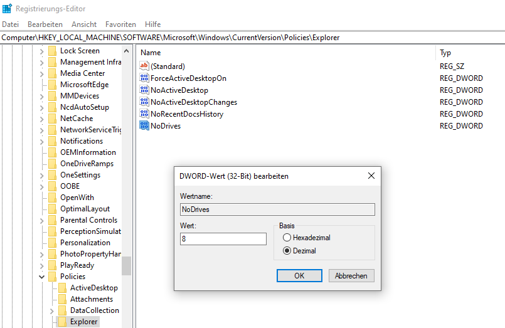The height and width of the screenshot is (328, 505).
Task: Click the Media Center folder icon
Action: 52,73
